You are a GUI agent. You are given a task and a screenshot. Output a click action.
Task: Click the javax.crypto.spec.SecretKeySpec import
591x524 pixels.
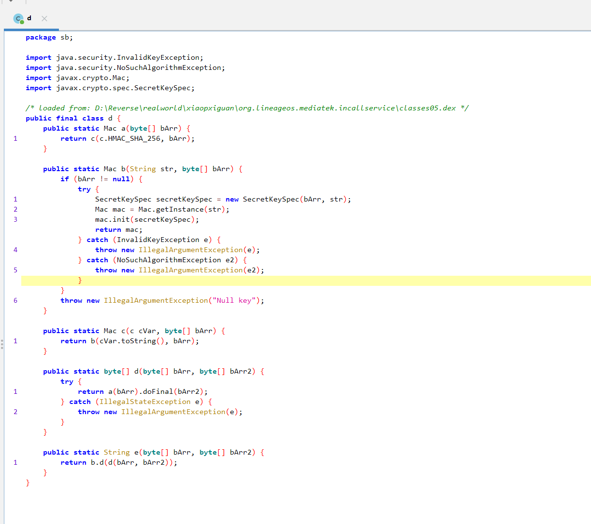click(125, 88)
